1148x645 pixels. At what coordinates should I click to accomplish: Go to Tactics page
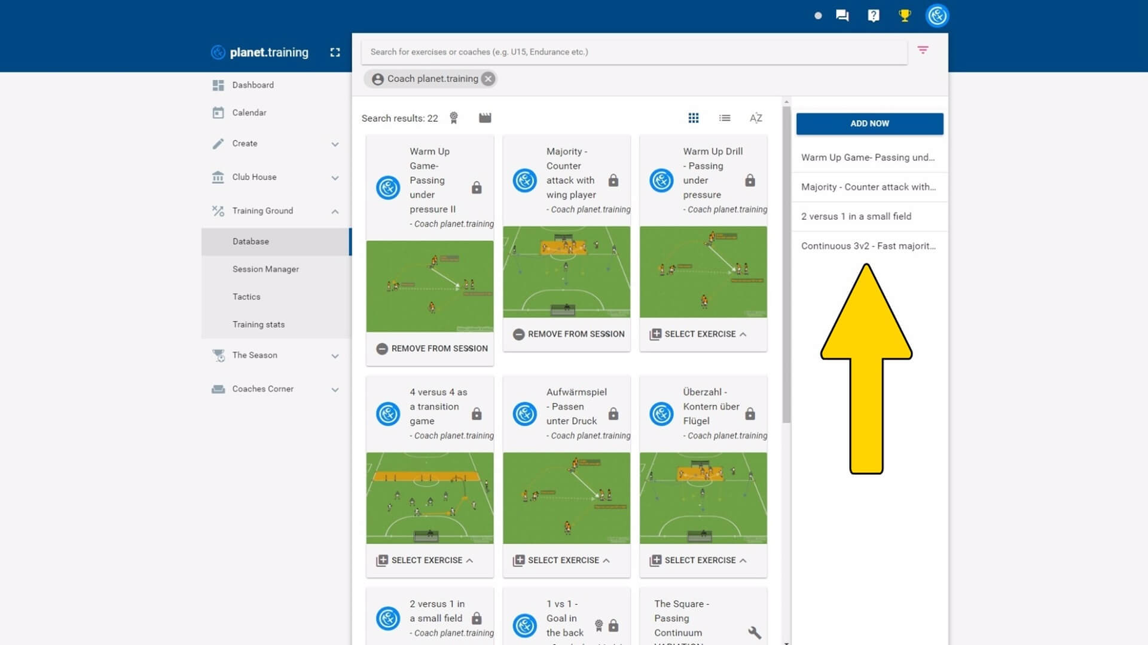point(246,297)
